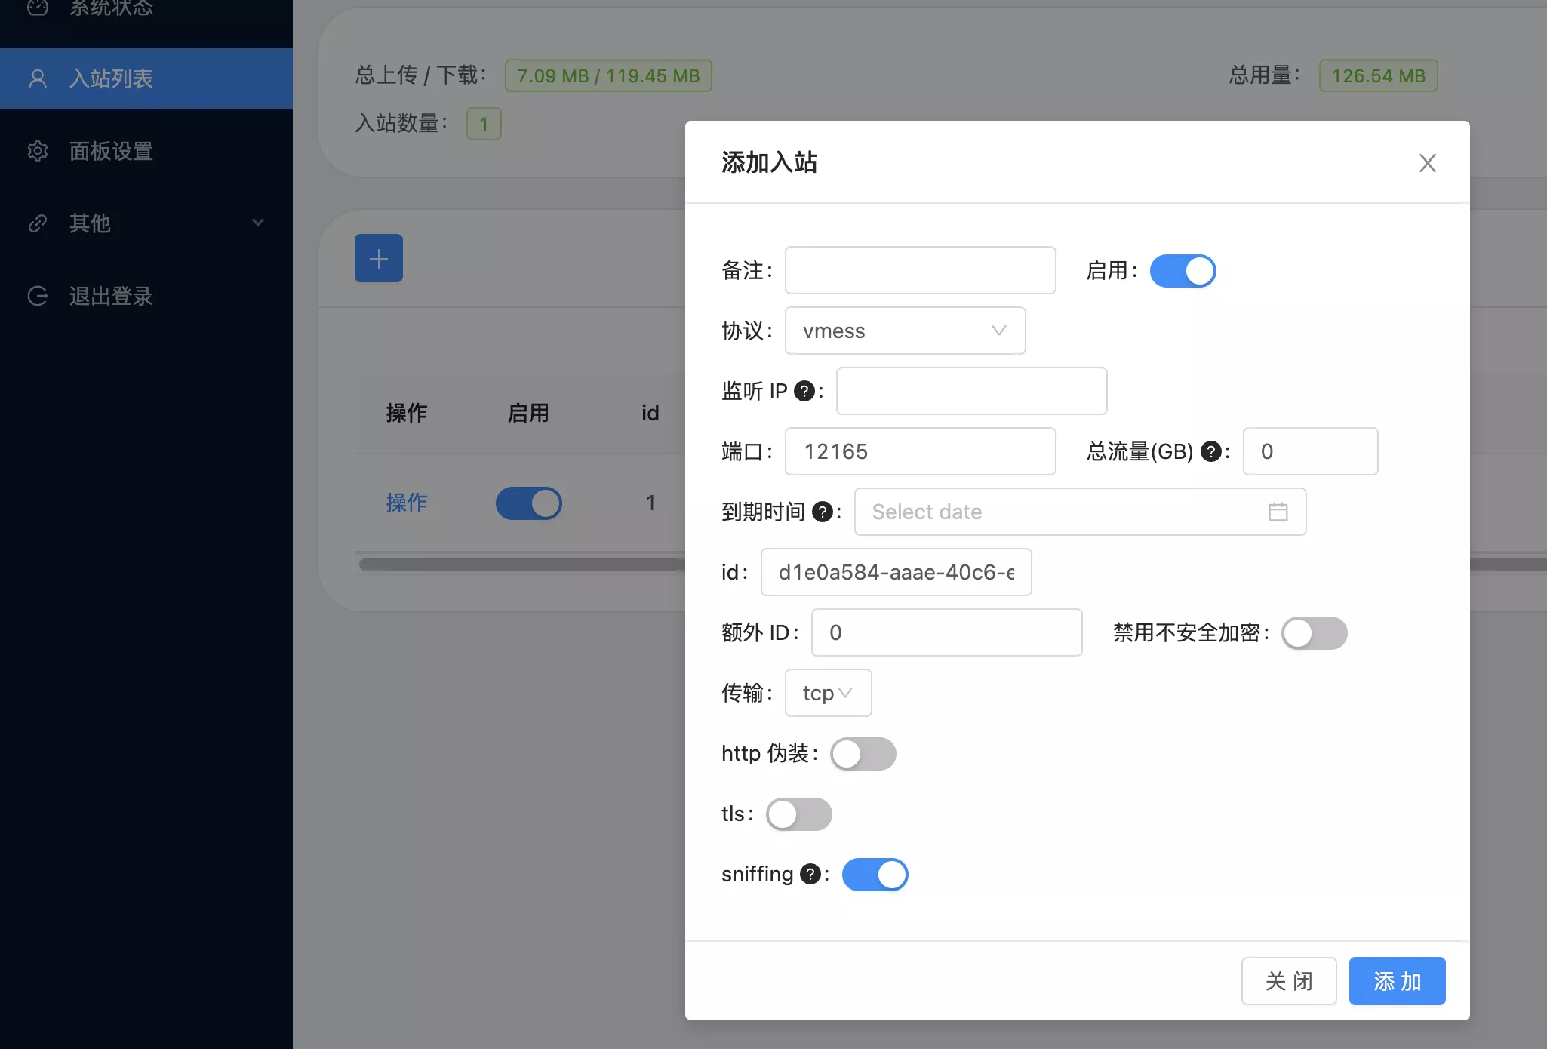1547x1049 pixels.
Task: Close the 添加入站 dialog with X
Action: pyautogui.click(x=1427, y=163)
